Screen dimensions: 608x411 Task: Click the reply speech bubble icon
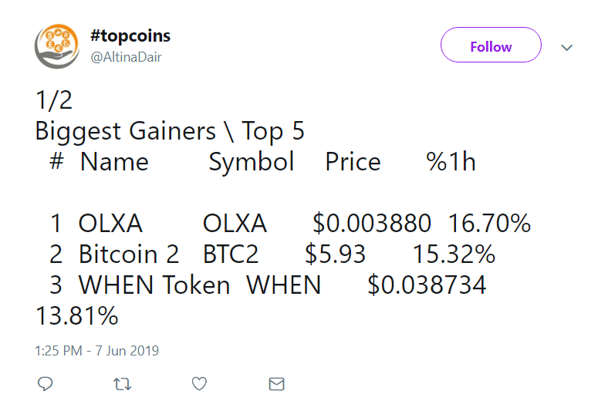click(x=46, y=383)
